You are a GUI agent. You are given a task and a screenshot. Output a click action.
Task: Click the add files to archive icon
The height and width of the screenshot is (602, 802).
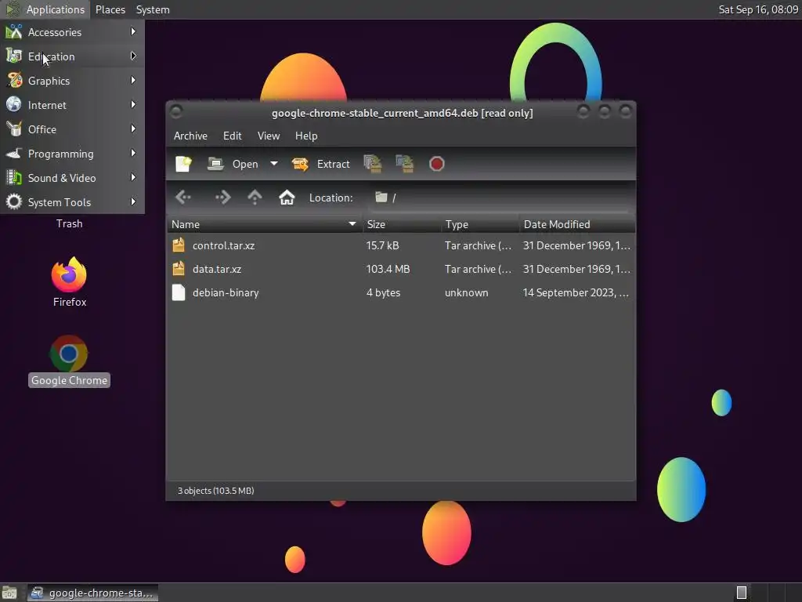pyautogui.click(x=372, y=164)
